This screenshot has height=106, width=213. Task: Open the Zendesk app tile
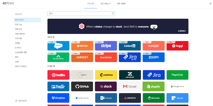[130, 75]
